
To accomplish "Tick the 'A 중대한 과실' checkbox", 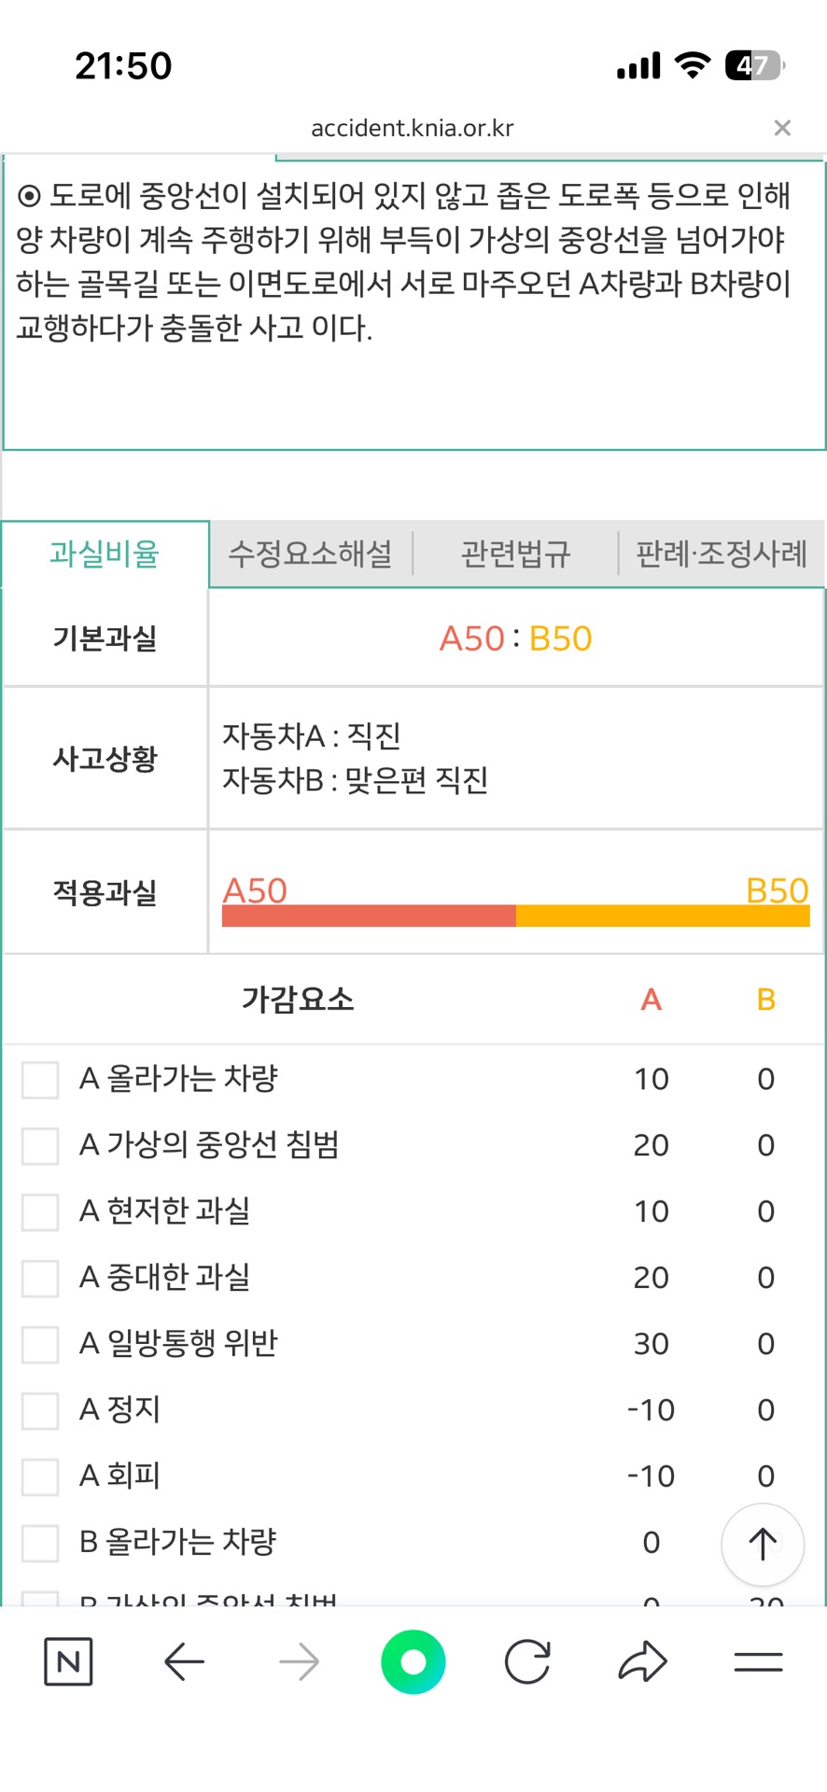I will (x=40, y=1278).
